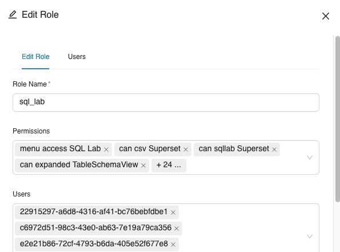The width and height of the screenshot is (340, 252).
Task: Remove the 'menu access SQL Lab' permission tag
Action: [x=106, y=149]
